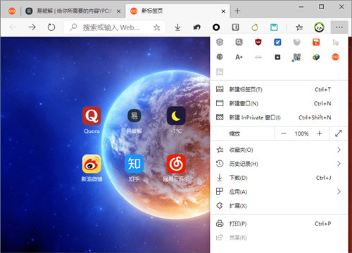Select the 新标签页 tab

point(177,11)
